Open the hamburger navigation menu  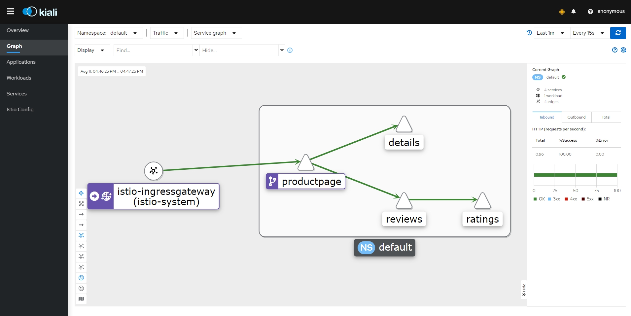click(11, 12)
